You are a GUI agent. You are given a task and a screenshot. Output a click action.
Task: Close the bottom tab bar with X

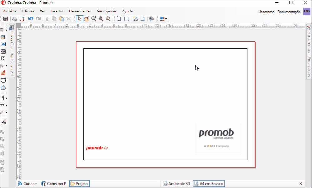301,184
